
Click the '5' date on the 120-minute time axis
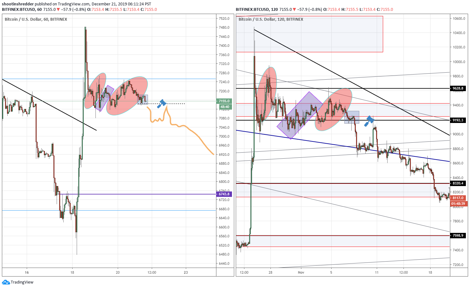[x=331, y=272]
